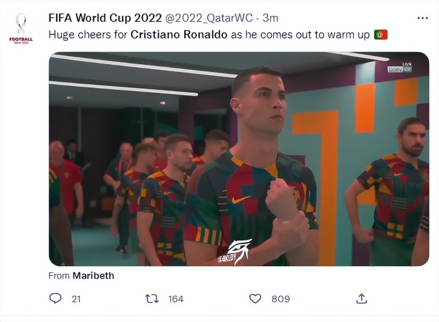Click the retweet count of 164

click(x=176, y=299)
